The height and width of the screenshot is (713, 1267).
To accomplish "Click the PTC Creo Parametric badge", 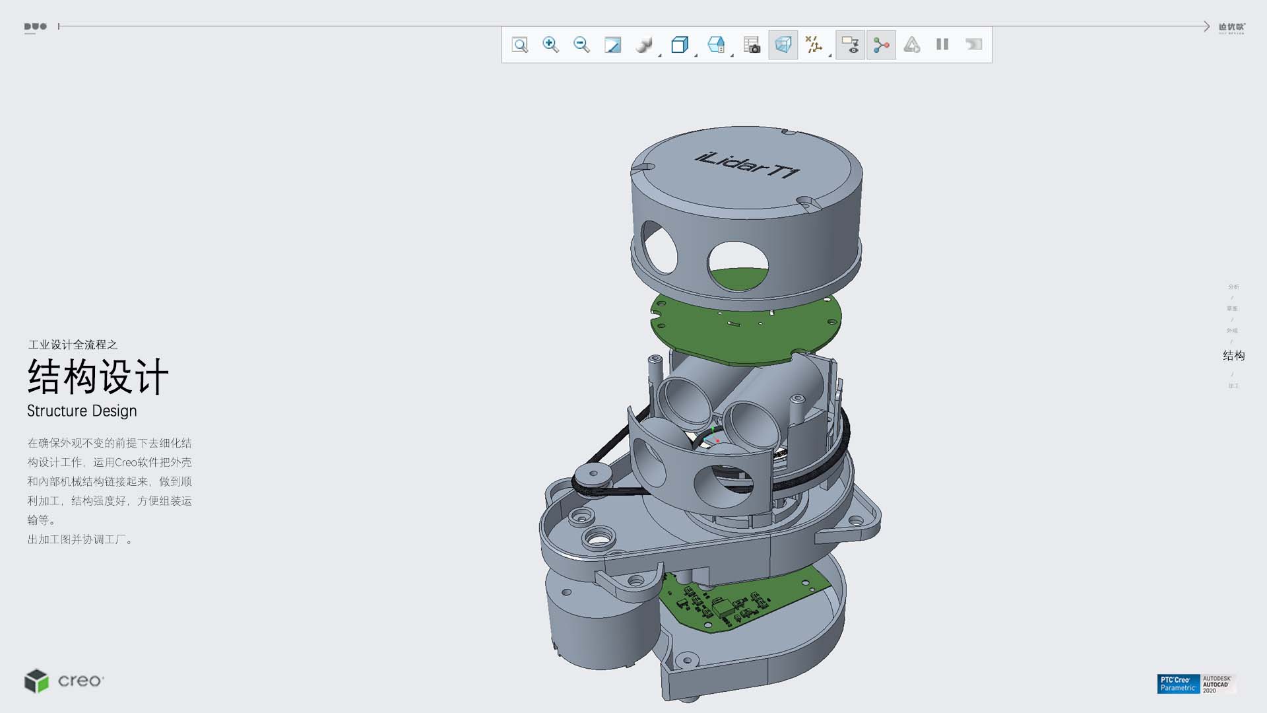I will 1178,683.
